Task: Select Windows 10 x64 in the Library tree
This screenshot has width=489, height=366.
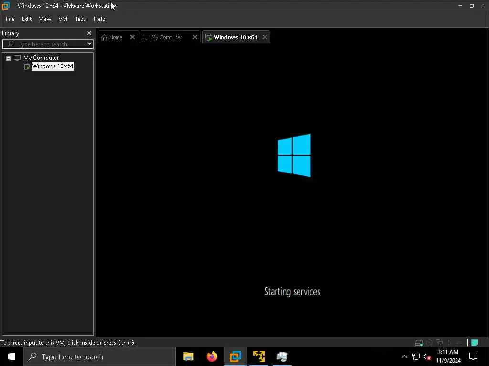Action: 53,66
